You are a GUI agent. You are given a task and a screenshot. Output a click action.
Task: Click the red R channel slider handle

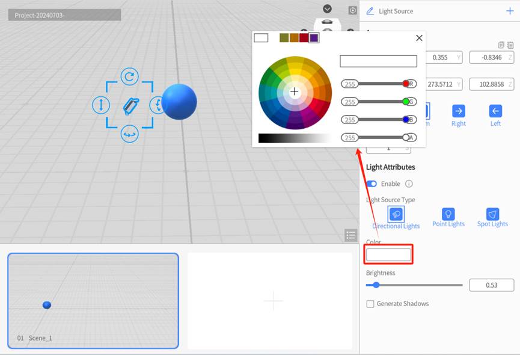406,83
